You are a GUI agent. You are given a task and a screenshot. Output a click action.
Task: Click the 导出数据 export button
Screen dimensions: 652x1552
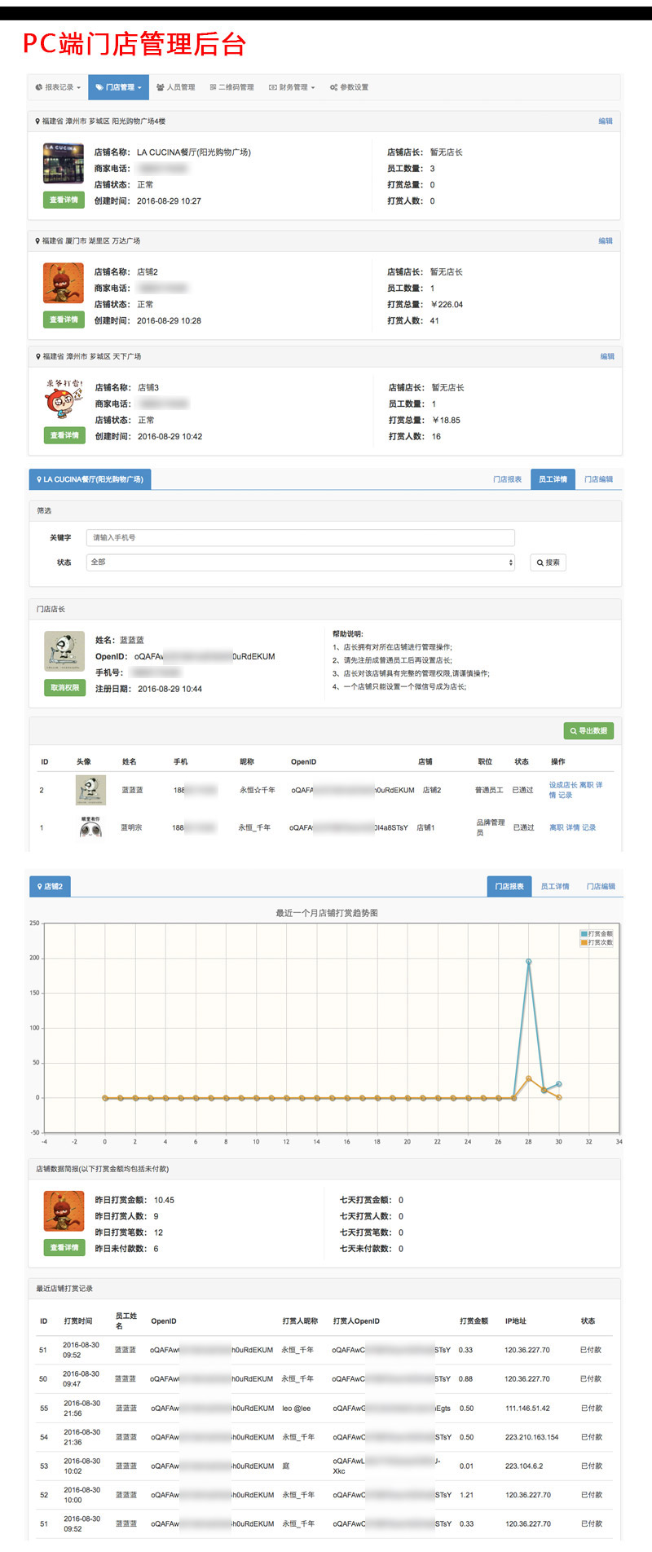pyautogui.click(x=588, y=731)
